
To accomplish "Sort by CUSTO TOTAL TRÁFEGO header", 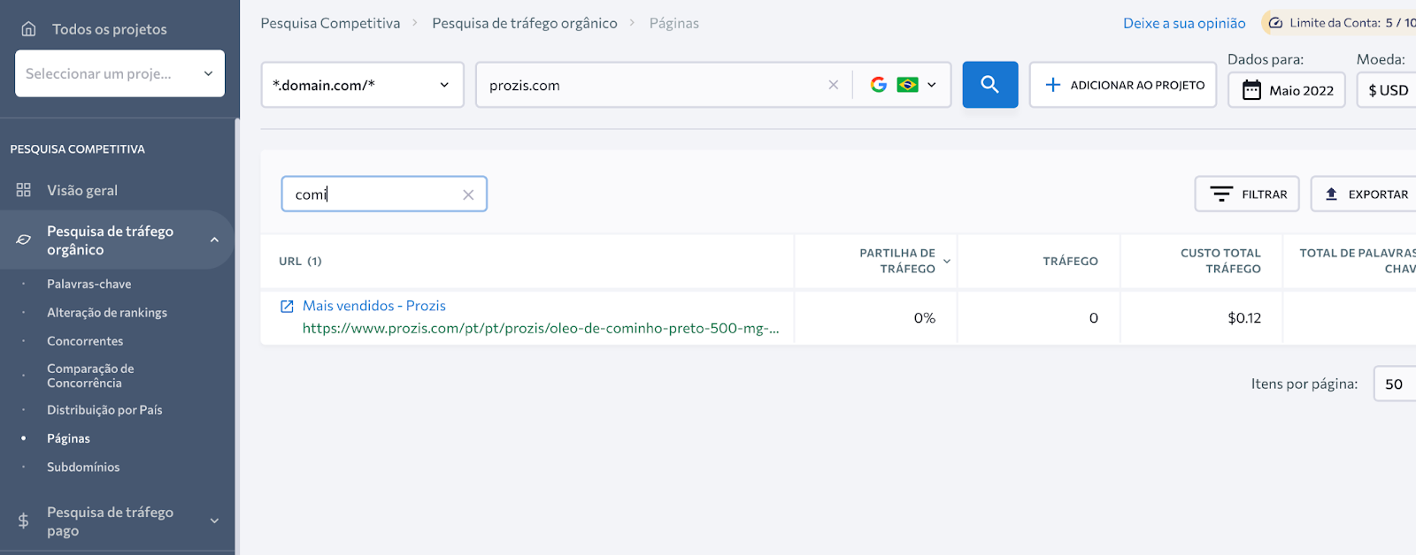I will tap(1220, 261).
